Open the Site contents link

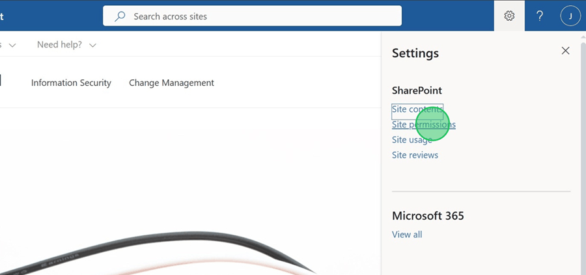point(417,109)
